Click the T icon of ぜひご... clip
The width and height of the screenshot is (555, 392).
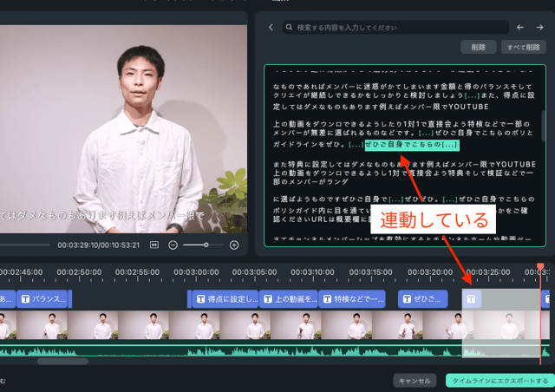pos(407,299)
